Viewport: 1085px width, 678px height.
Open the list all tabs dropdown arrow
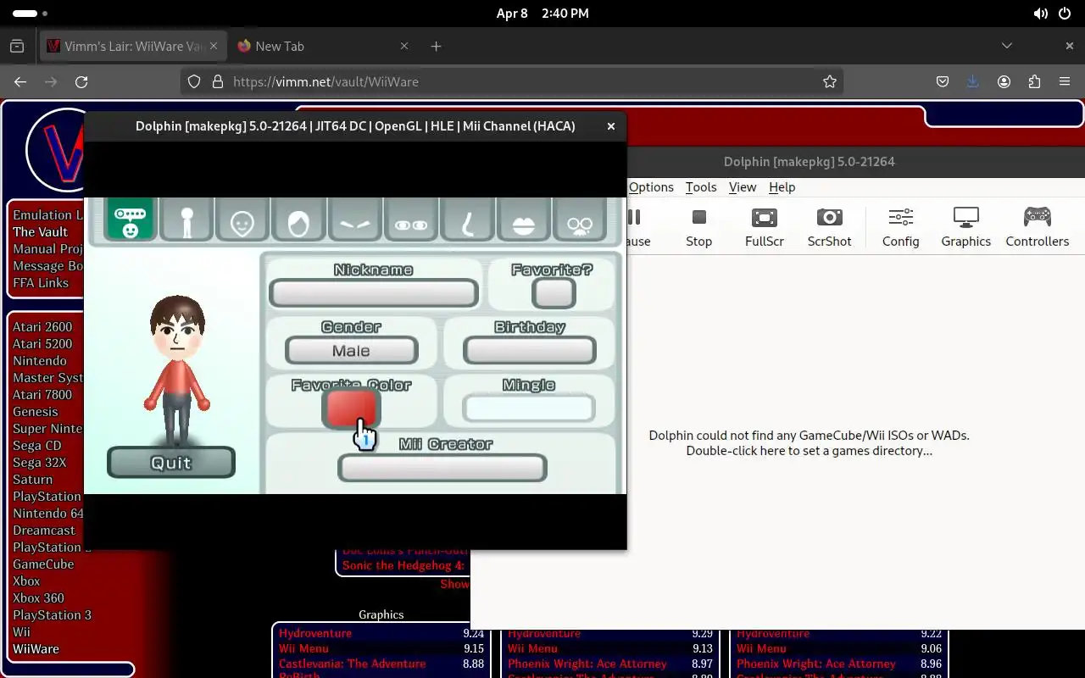[x=1007, y=46]
